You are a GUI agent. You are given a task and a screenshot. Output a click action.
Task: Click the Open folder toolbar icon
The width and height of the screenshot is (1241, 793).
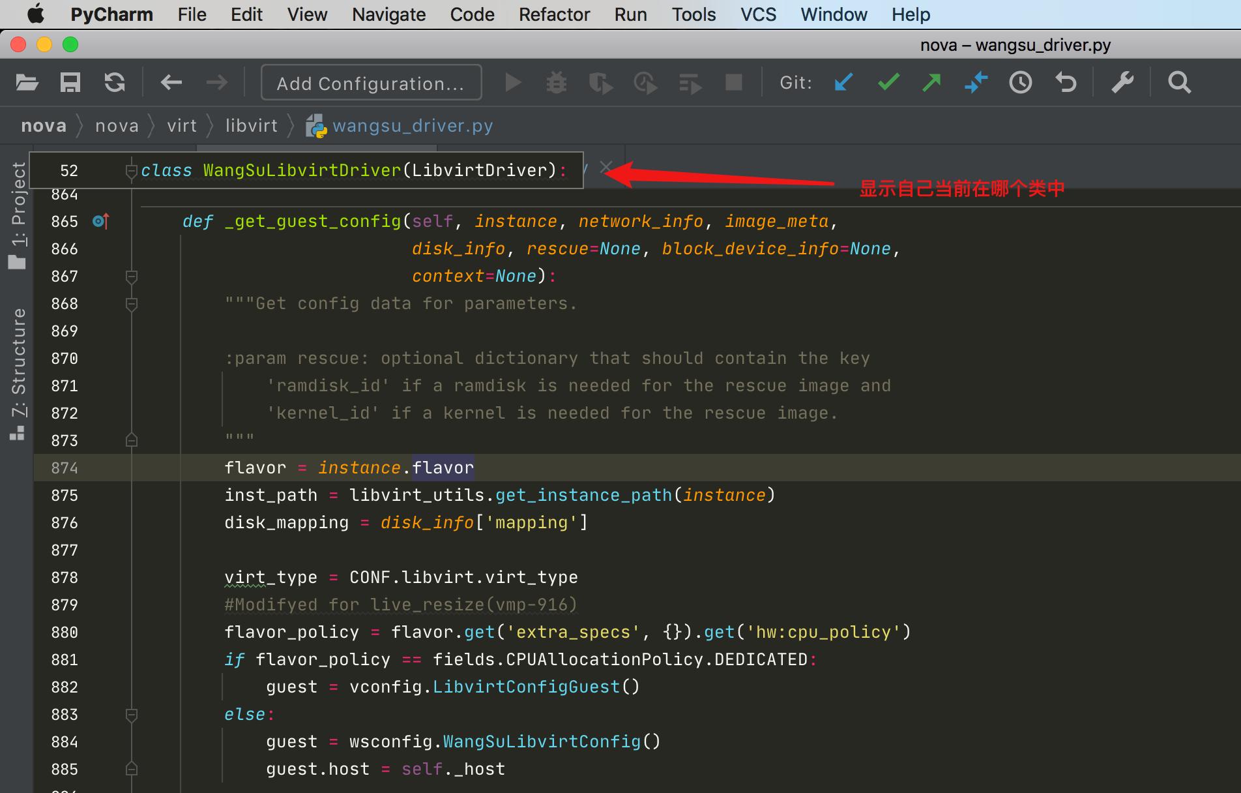[27, 83]
